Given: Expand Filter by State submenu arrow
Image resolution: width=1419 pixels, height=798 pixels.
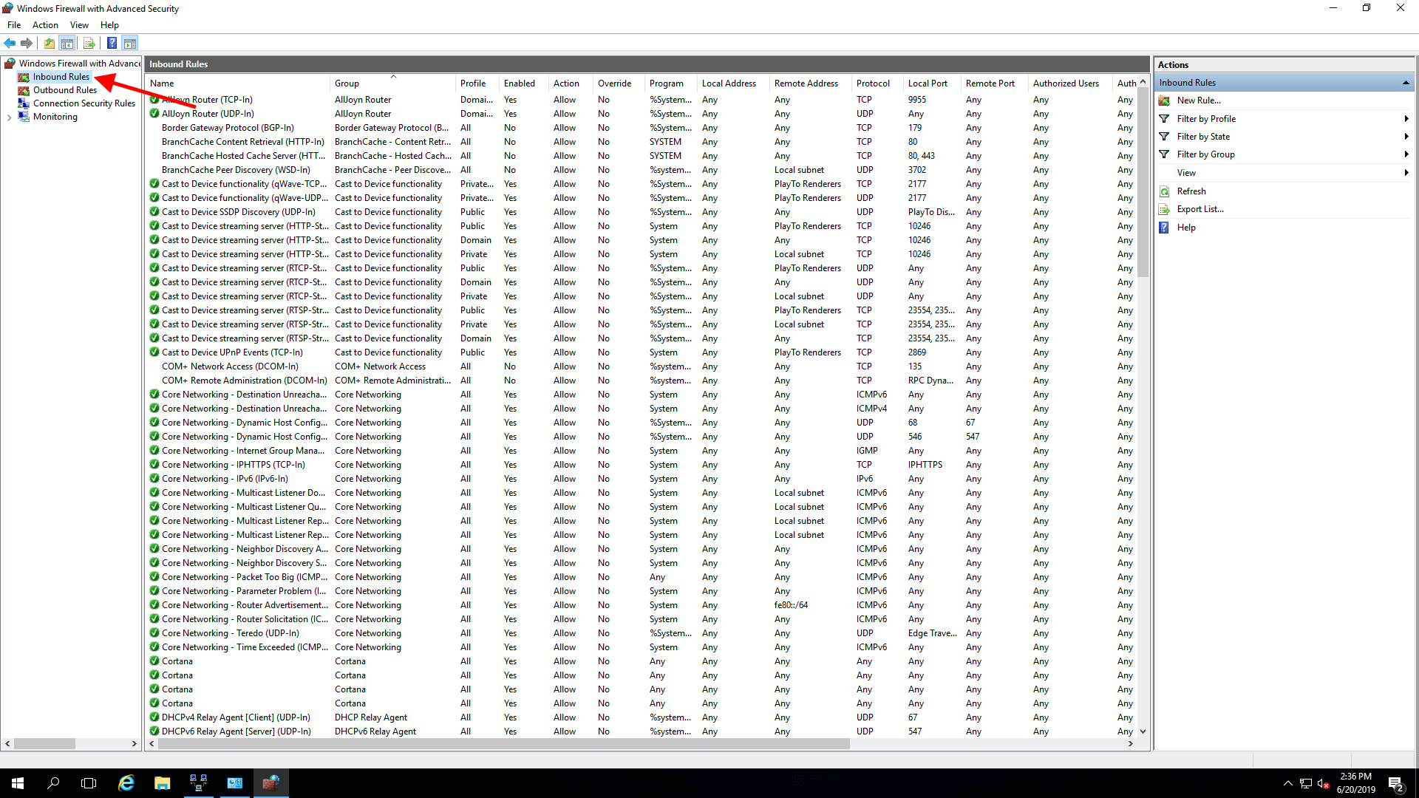Looking at the screenshot, I should pyautogui.click(x=1406, y=137).
